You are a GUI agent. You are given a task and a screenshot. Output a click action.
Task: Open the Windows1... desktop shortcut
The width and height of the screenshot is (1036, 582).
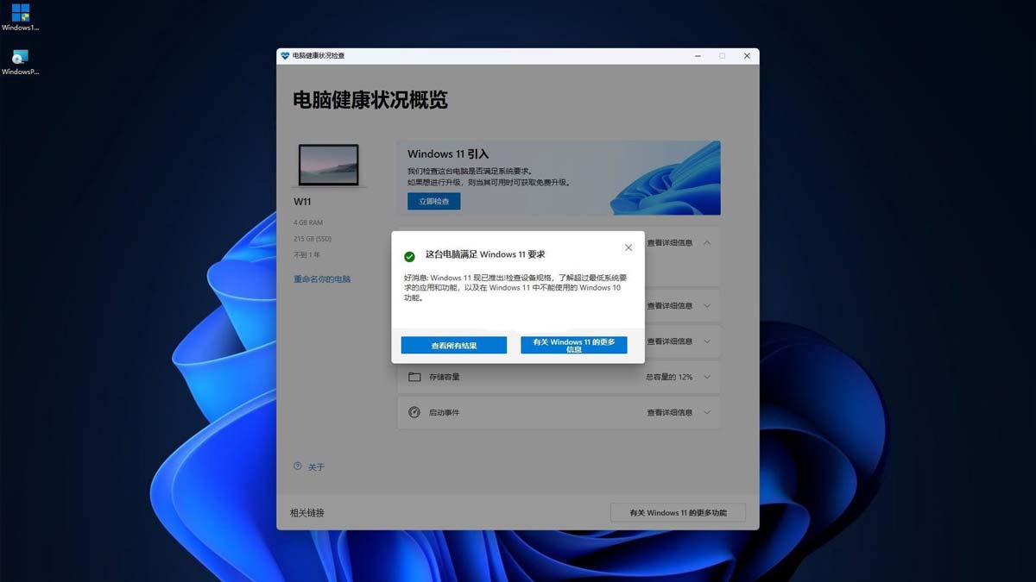[x=20, y=17]
